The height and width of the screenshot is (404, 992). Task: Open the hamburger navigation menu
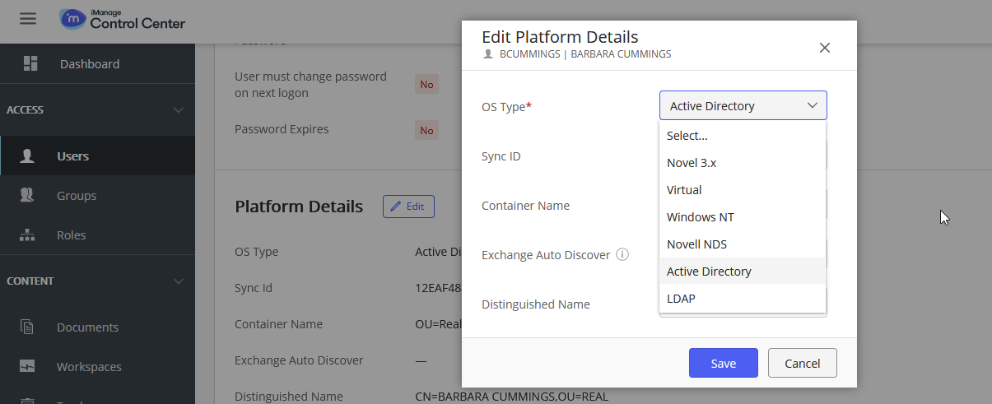(28, 19)
